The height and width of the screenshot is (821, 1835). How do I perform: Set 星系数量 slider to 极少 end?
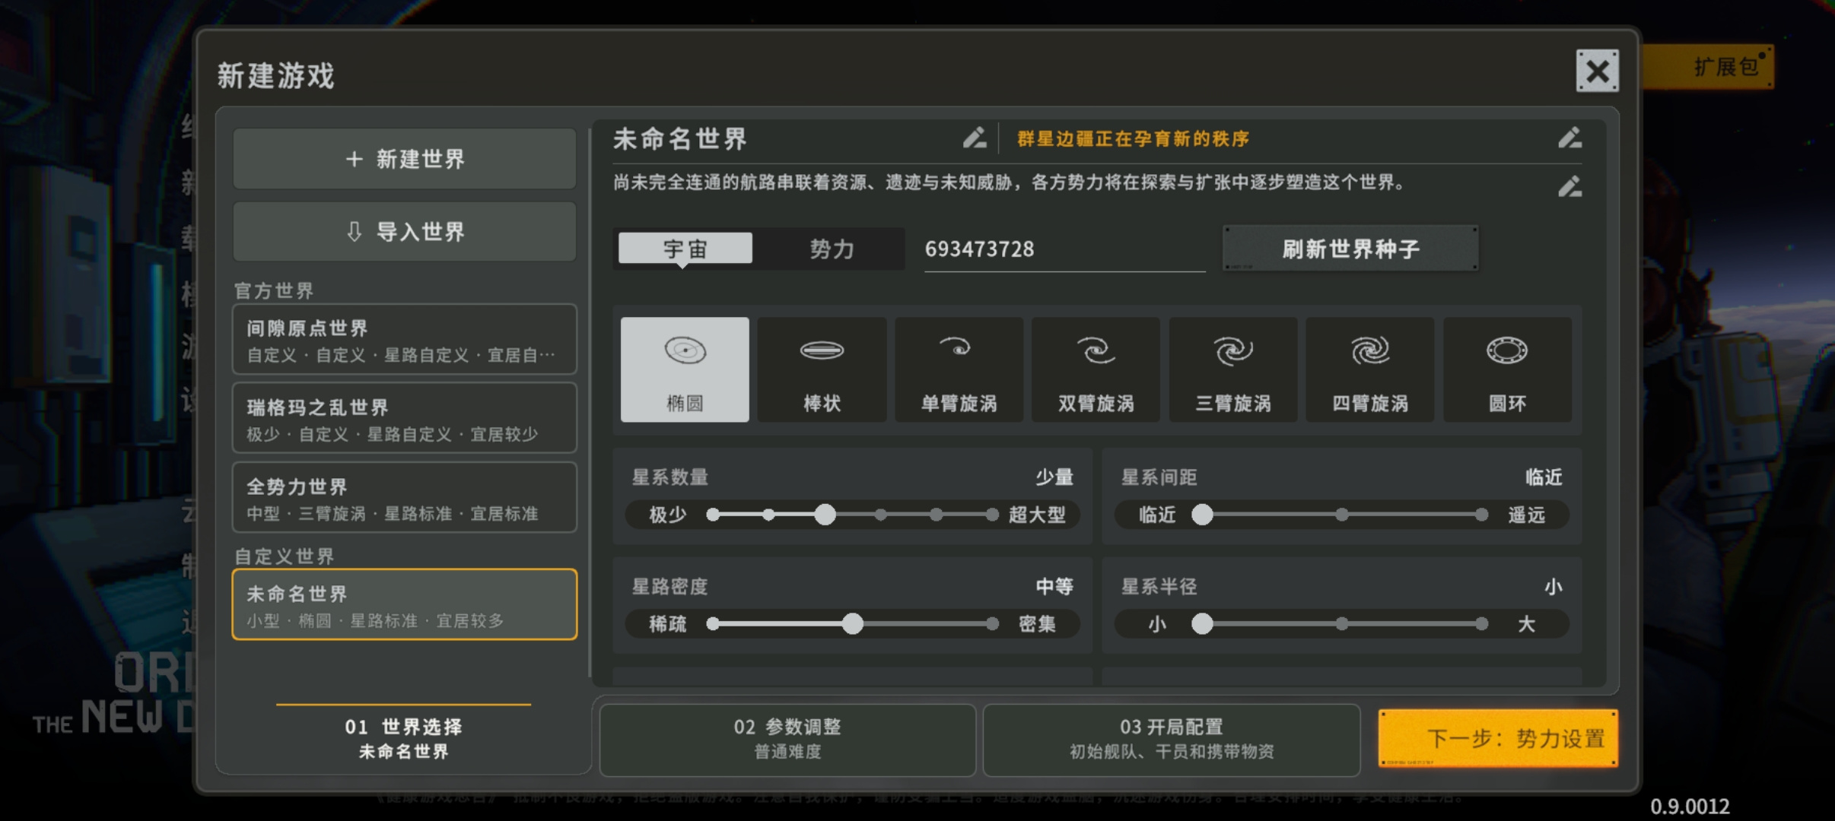pyautogui.click(x=713, y=515)
